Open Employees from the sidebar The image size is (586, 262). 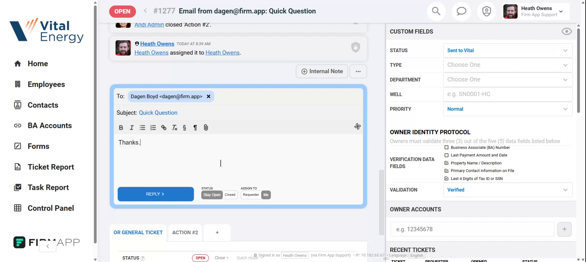pyautogui.click(x=46, y=84)
